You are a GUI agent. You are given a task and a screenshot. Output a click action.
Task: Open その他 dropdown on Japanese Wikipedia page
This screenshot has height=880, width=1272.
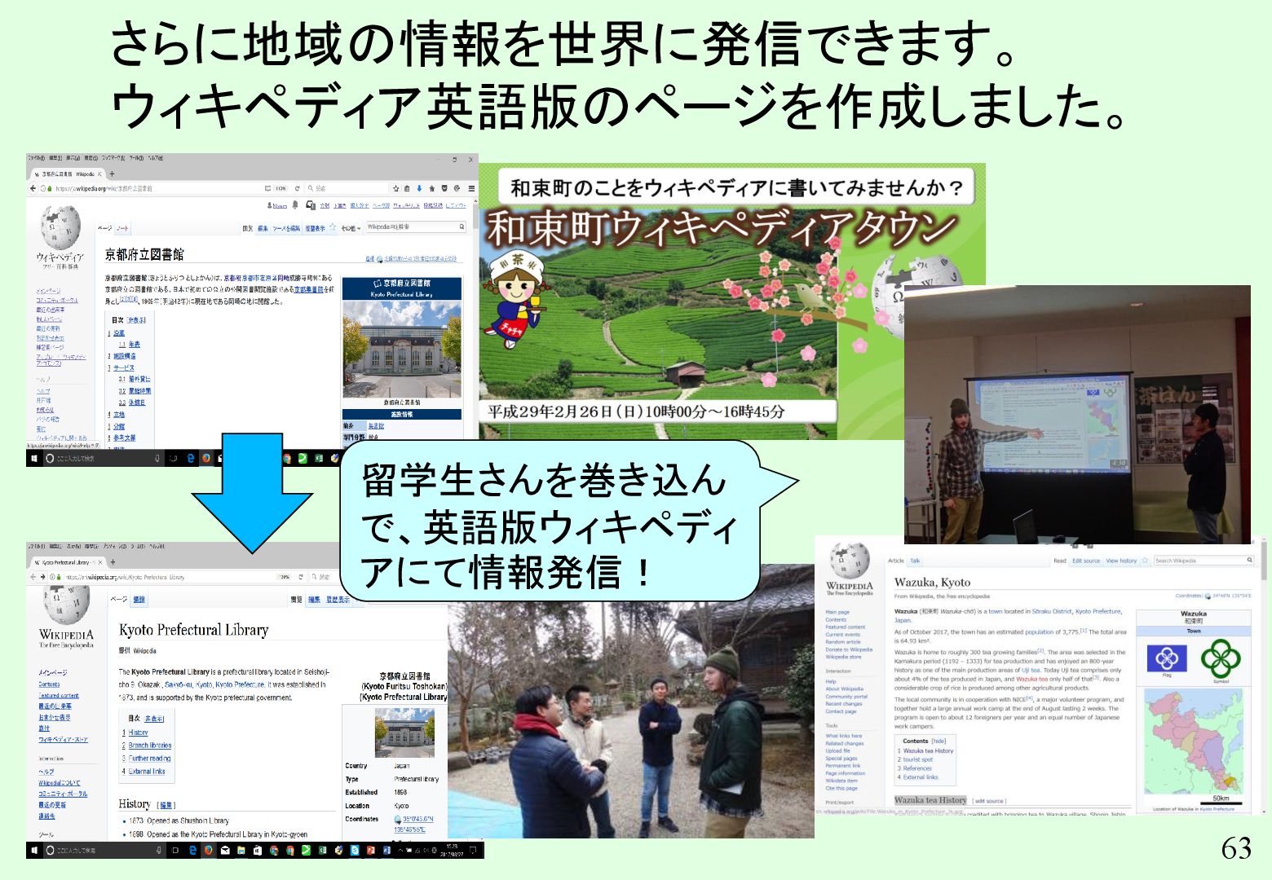pos(352,228)
